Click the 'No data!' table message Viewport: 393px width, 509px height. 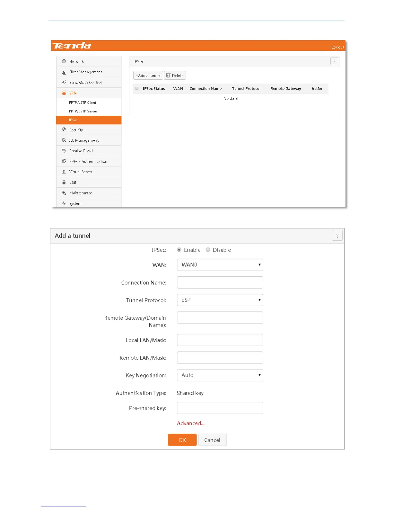[x=231, y=98]
